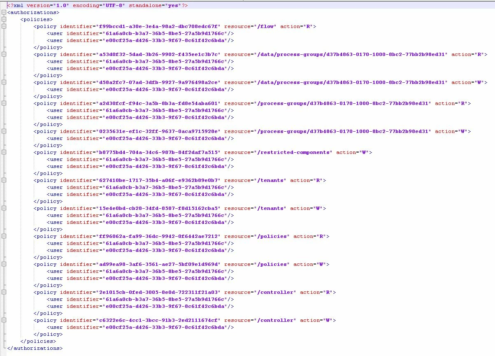Collapse the /controller write policy fold marker

click(x=4, y=320)
